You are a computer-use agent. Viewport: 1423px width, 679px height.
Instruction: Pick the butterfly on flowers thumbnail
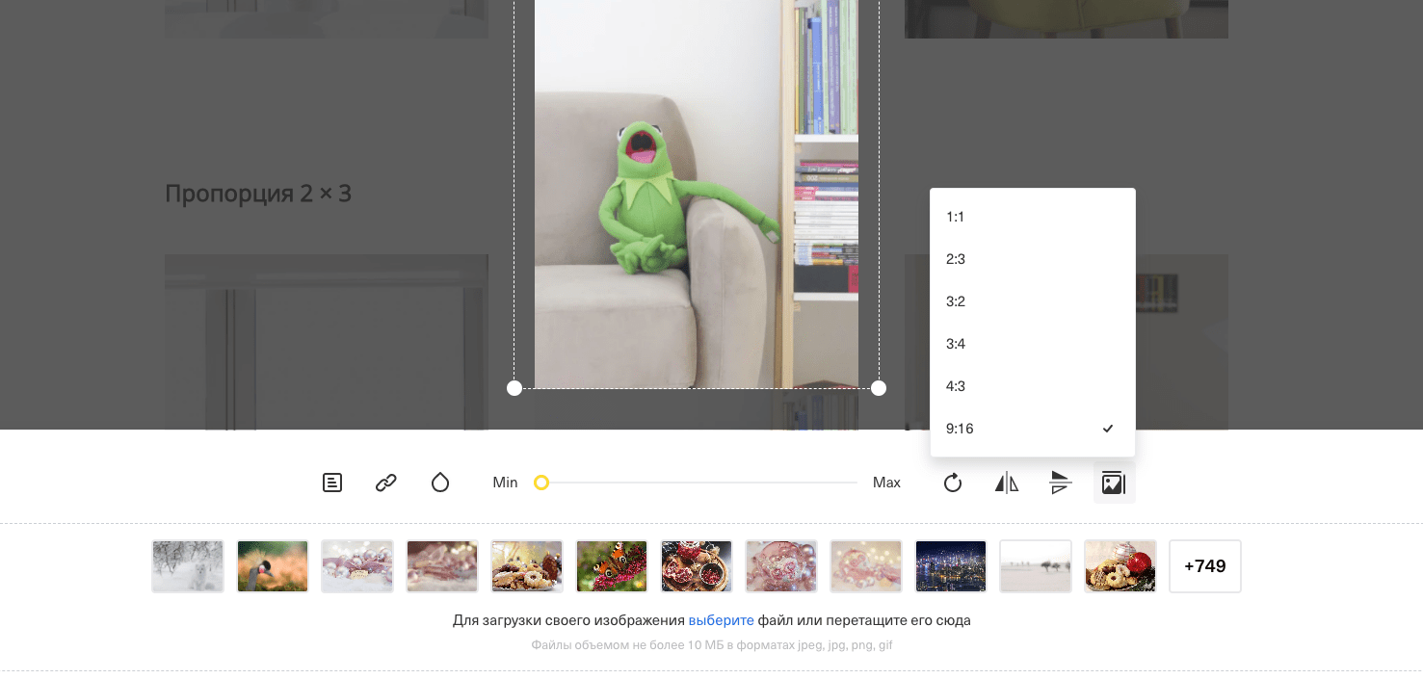[612, 566]
